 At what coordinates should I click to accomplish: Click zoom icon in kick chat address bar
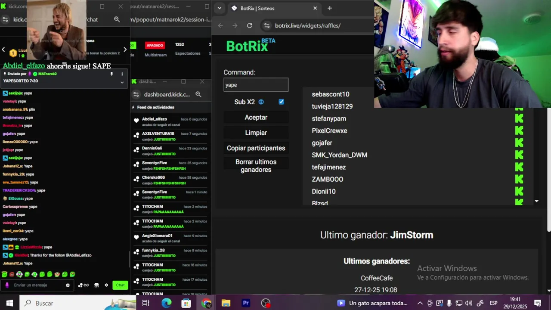[117, 19]
